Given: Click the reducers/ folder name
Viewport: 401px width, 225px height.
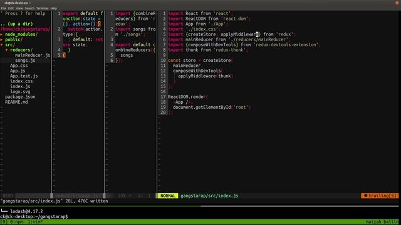Looking at the screenshot, I should click(x=21, y=50).
